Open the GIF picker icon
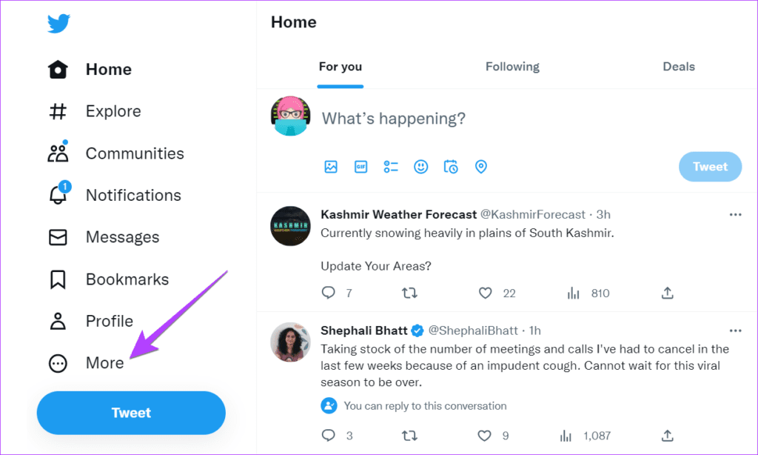Viewport: 758px width, 455px height. pos(361,167)
